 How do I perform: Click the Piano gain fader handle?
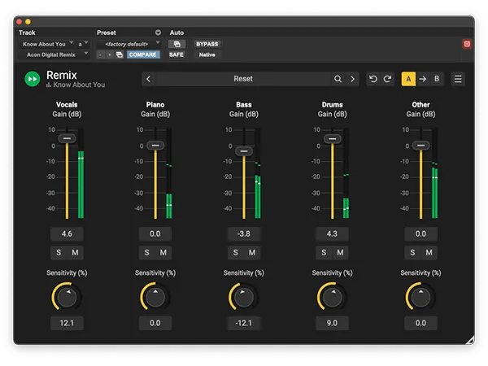coord(155,146)
